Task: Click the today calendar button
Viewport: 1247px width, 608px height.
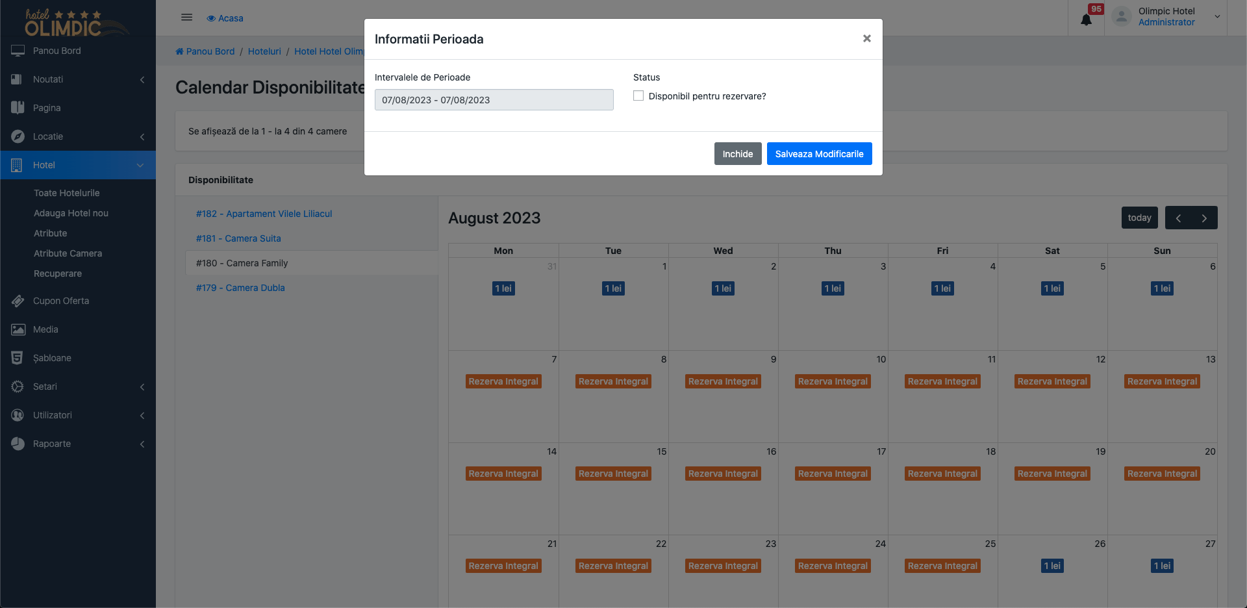Action: coord(1139,218)
